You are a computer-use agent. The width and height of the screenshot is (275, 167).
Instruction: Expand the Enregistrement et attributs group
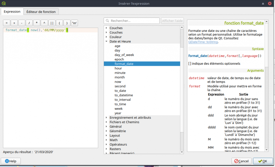107,118
